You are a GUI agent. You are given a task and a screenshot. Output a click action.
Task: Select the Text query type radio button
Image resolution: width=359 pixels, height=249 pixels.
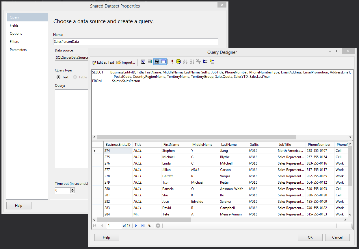pos(59,77)
